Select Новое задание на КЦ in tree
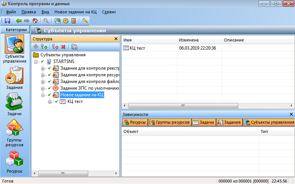This screenshot has height=184, width=295. (82, 95)
